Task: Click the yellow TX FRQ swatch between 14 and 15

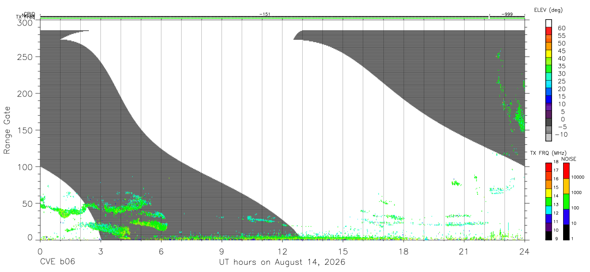Action: [548, 193]
